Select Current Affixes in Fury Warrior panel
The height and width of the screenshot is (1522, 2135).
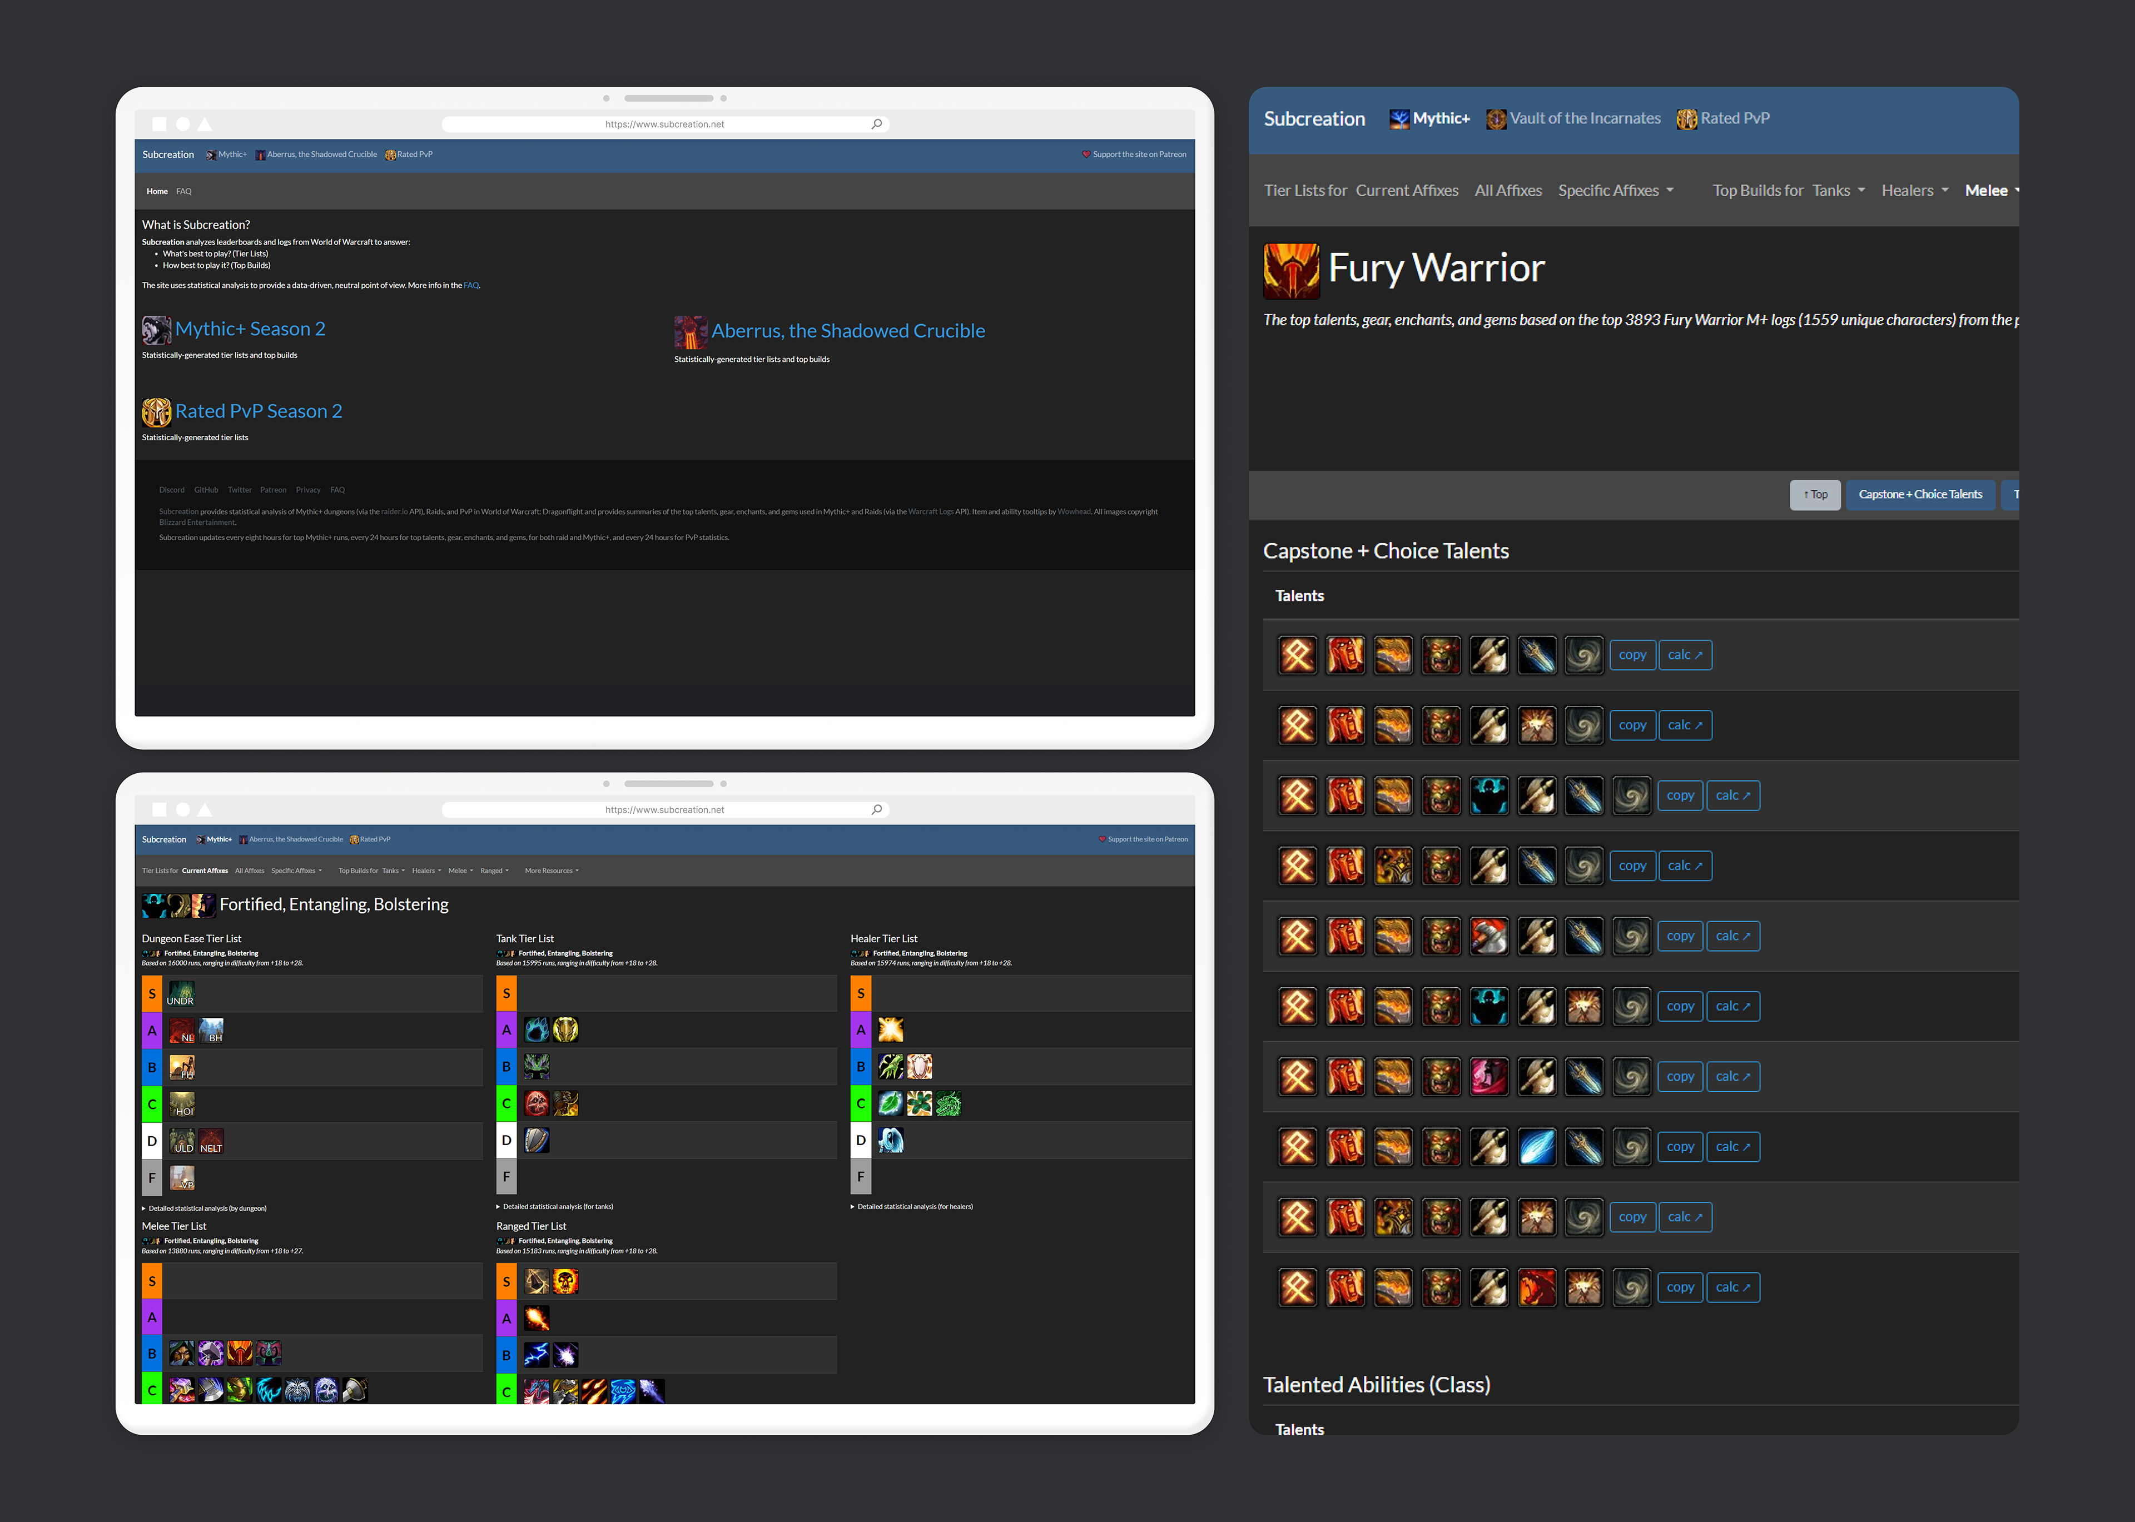(1407, 190)
